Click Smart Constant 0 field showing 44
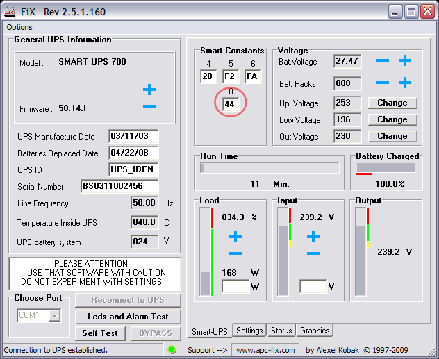Image resolution: width=439 pixels, height=359 pixels. click(x=231, y=103)
